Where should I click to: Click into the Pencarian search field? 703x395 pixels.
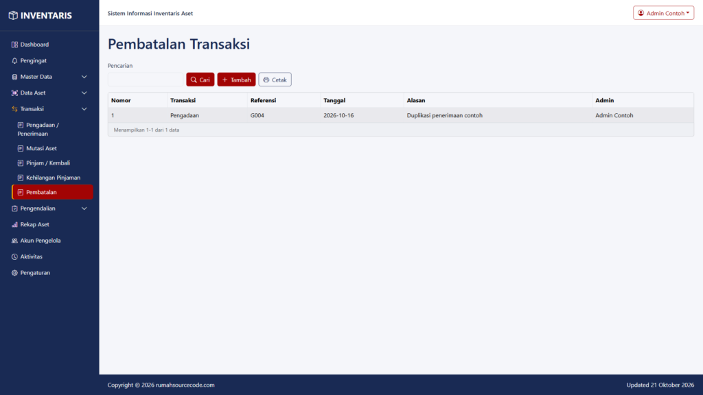coord(146,80)
